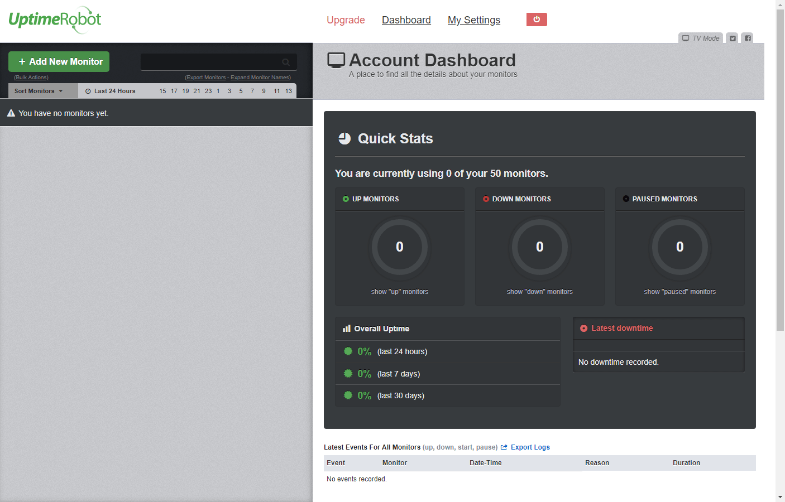Click the Event column header
785x502 pixels.
click(336, 463)
